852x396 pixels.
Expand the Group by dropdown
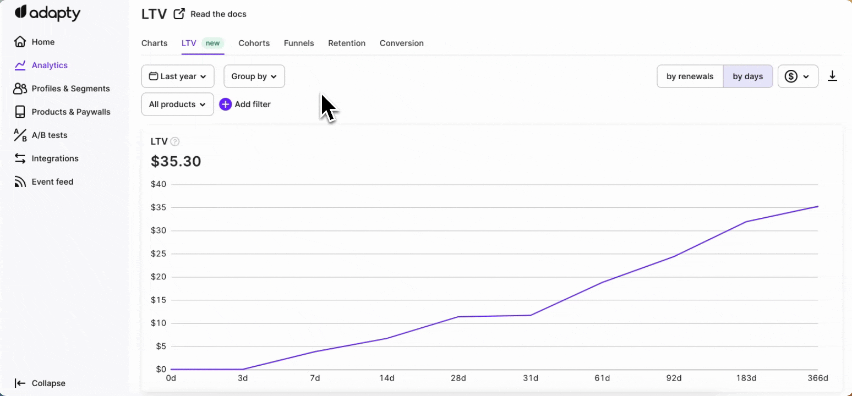point(254,76)
